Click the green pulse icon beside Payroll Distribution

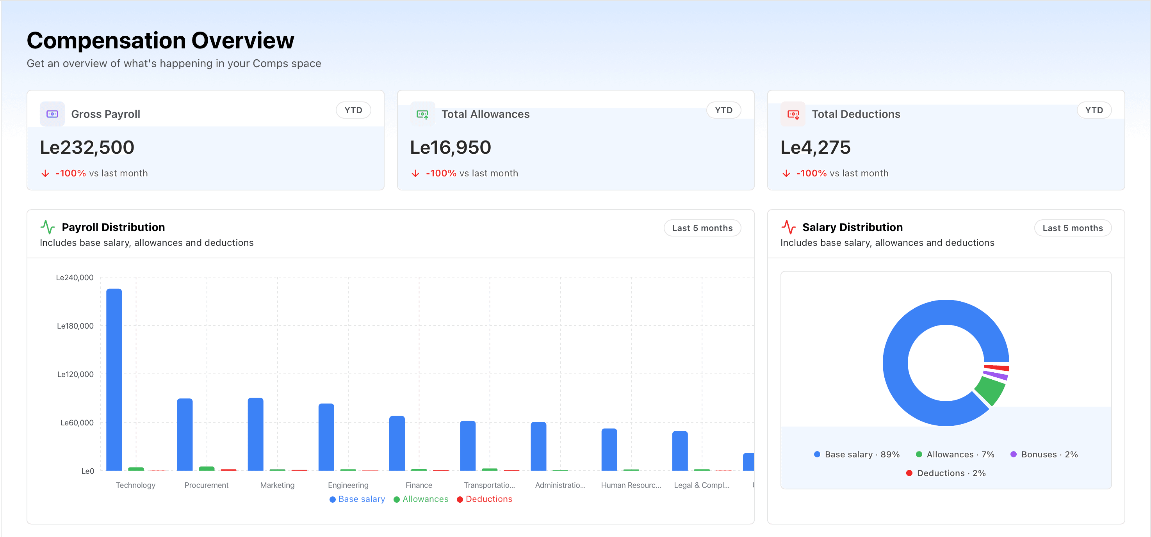(x=47, y=227)
